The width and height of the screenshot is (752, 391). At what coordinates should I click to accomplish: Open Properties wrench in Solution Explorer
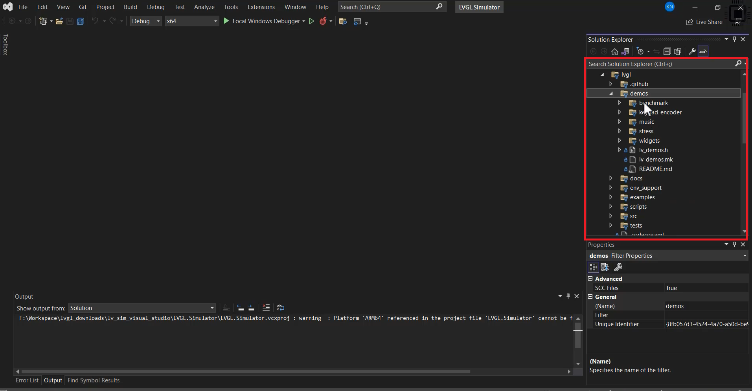click(692, 51)
